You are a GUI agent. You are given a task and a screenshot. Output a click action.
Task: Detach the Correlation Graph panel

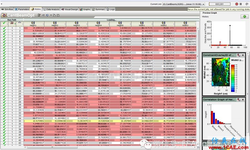(239, 100)
